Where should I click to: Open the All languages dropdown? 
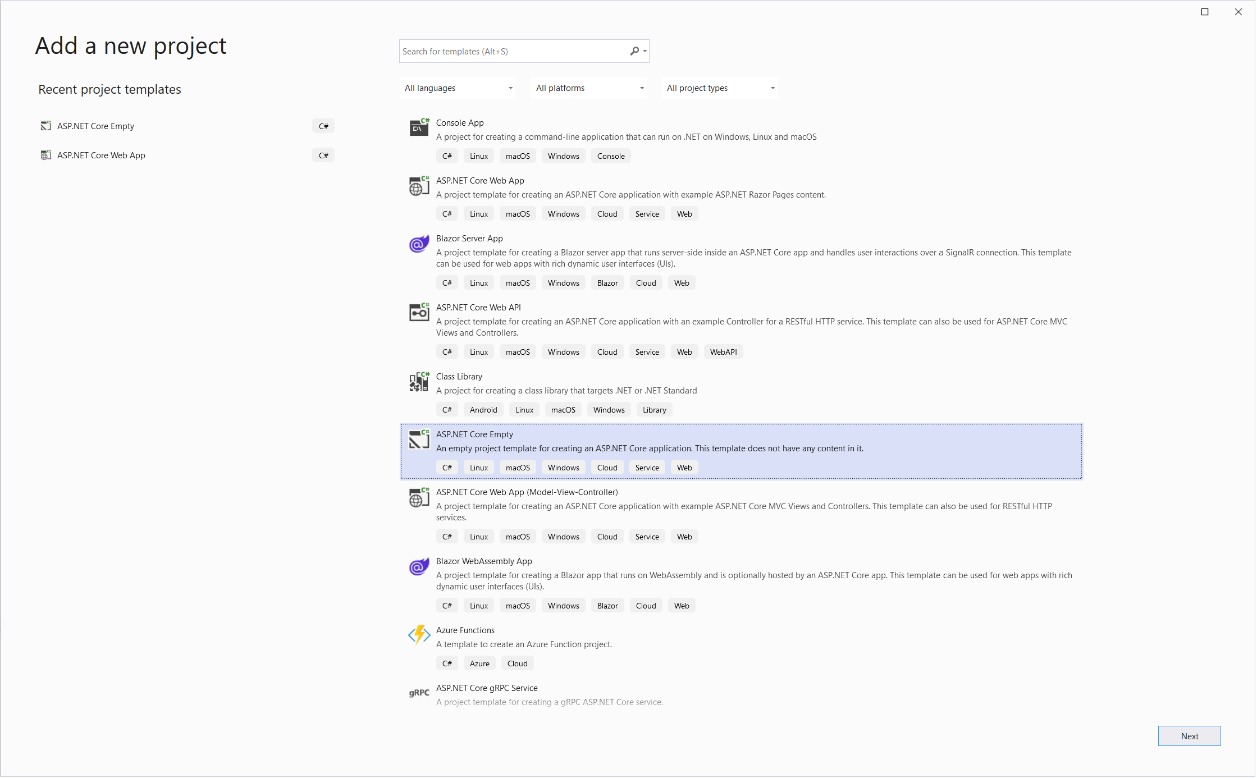tap(457, 88)
